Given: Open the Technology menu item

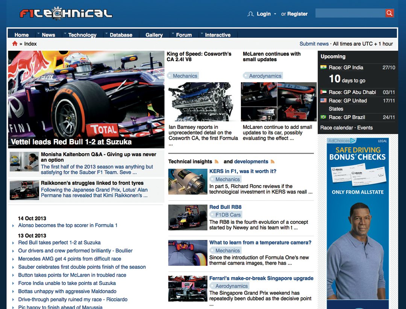Looking at the screenshot, I should click(x=82, y=35).
